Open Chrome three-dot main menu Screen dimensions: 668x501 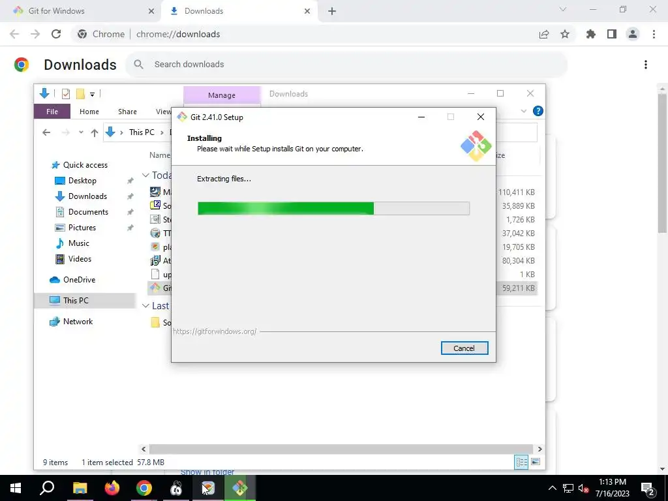(x=654, y=34)
